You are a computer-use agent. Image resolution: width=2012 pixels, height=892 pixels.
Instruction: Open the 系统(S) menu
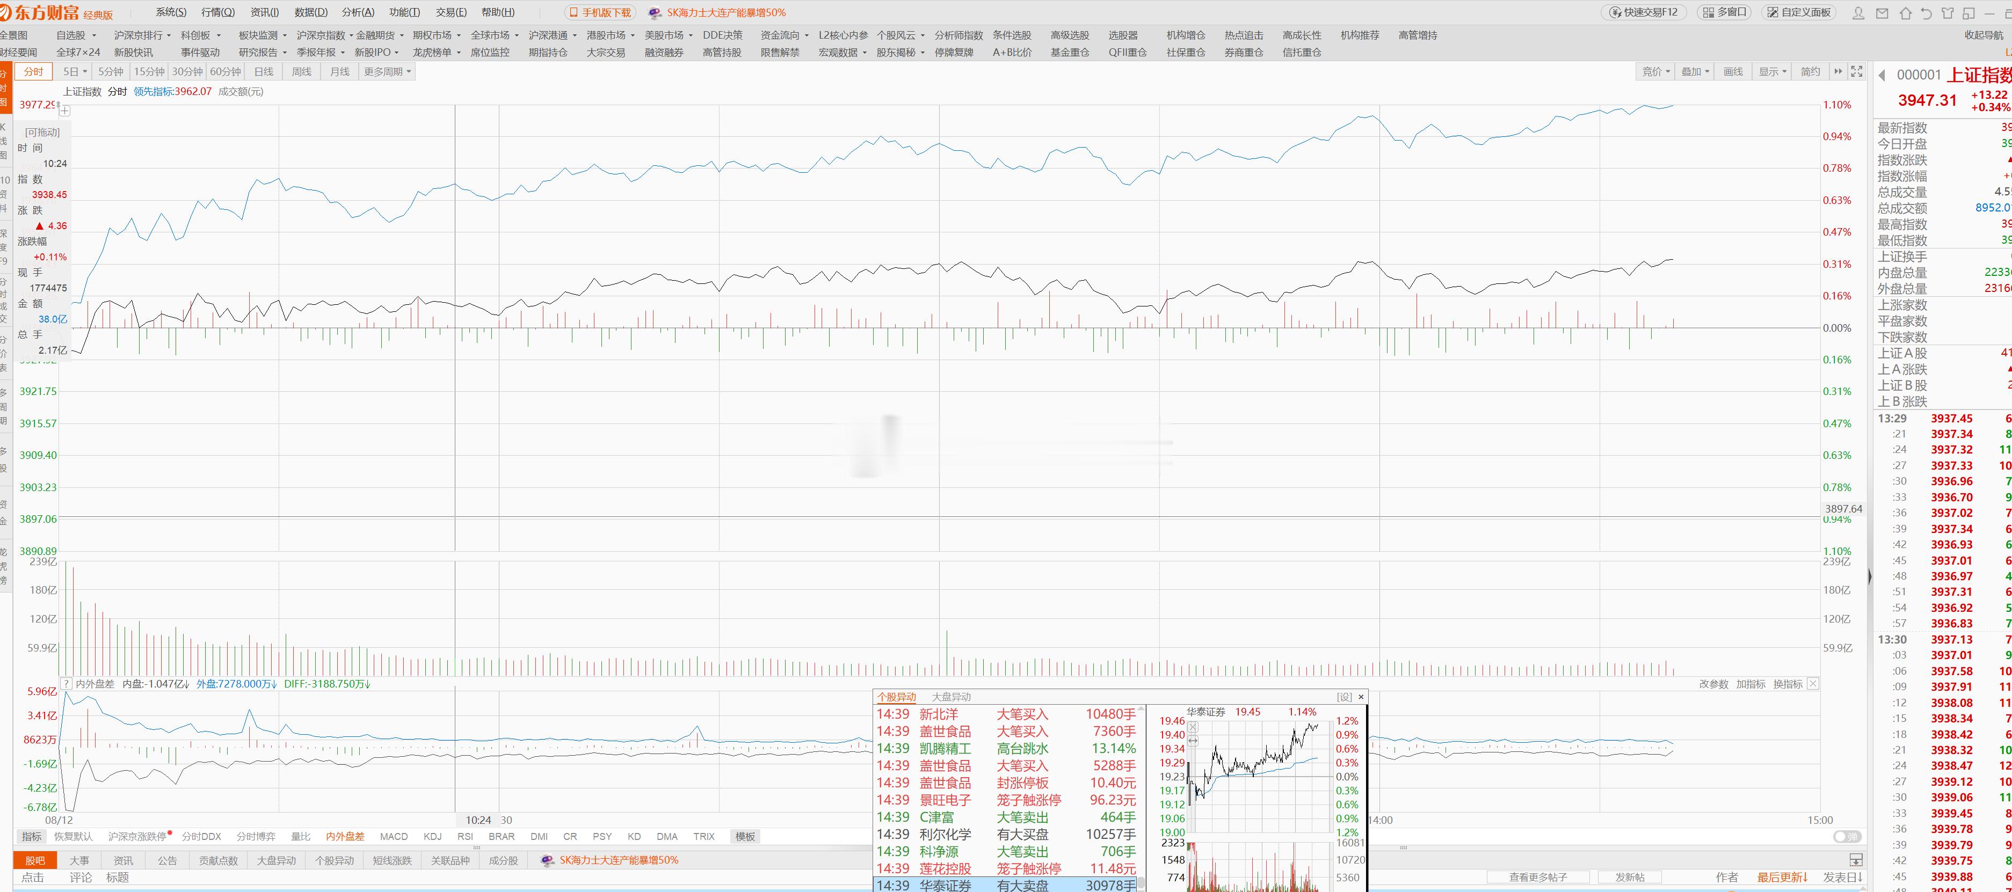click(x=171, y=12)
